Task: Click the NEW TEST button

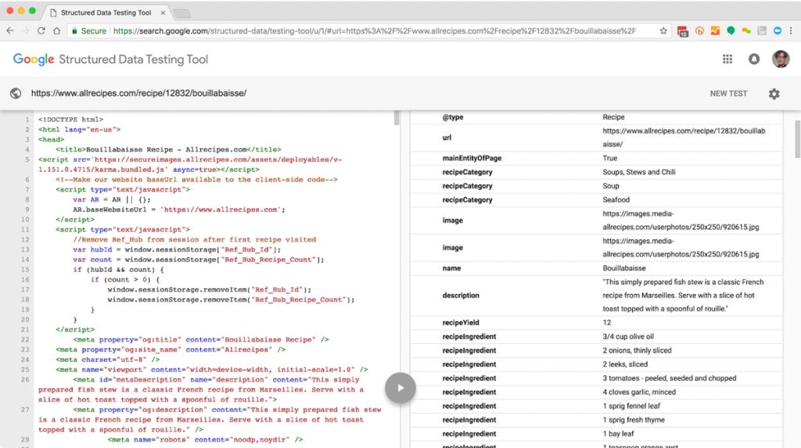Action: point(728,94)
